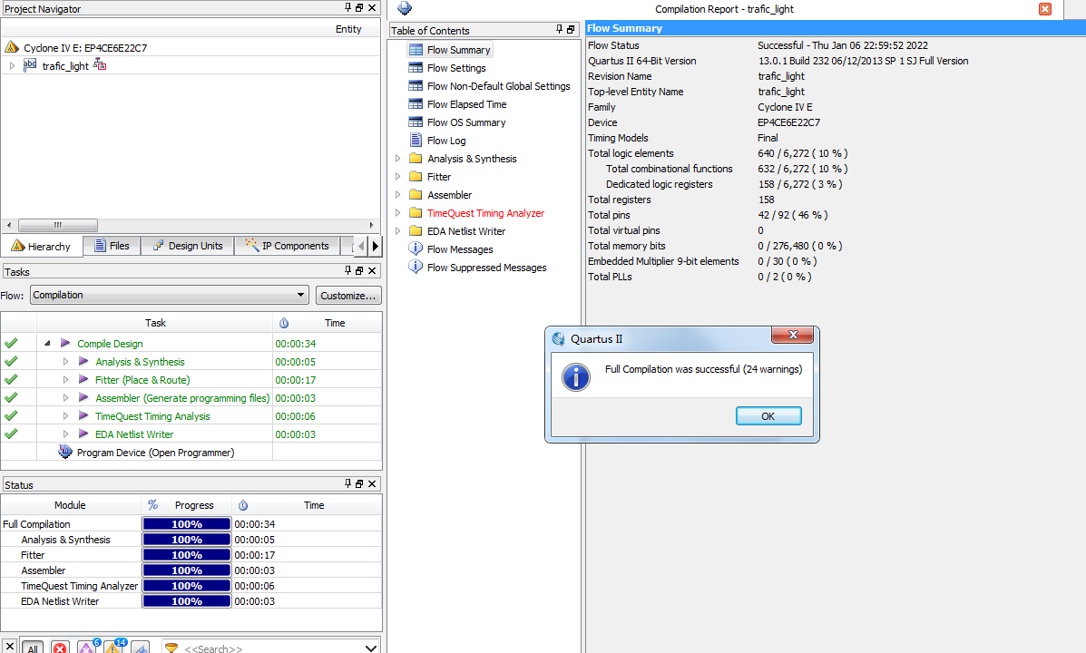
Task: Open the Flow Messages entry
Action: [x=460, y=249]
